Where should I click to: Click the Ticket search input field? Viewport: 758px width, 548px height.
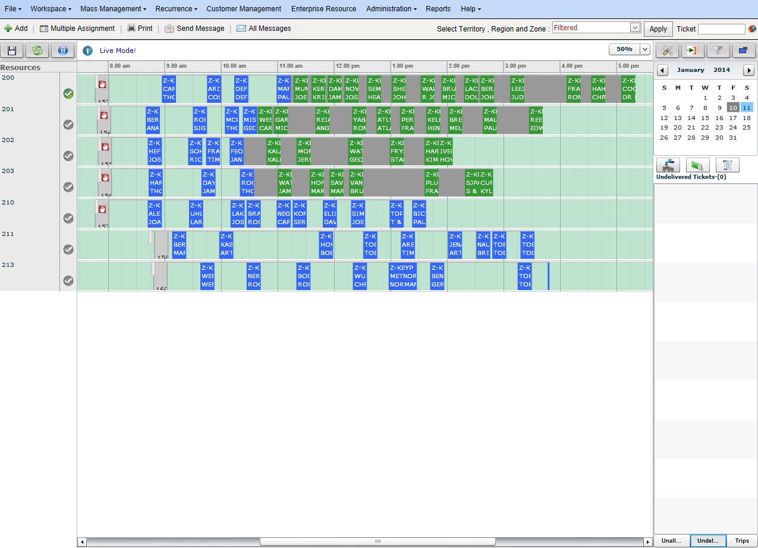click(721, 29)
